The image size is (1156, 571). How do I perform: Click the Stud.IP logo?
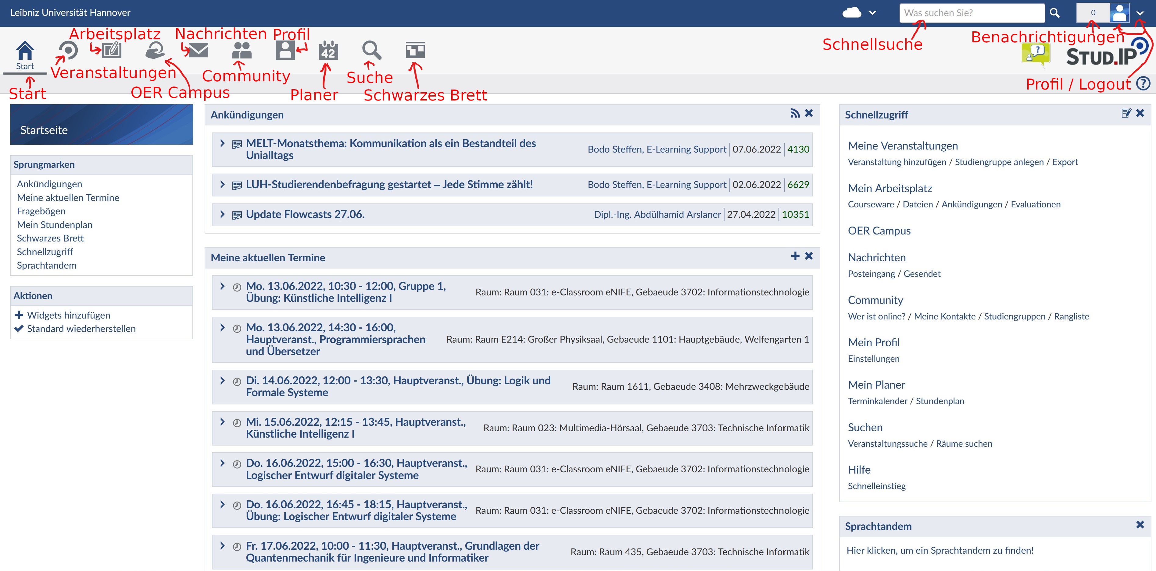coord(1107,53)
